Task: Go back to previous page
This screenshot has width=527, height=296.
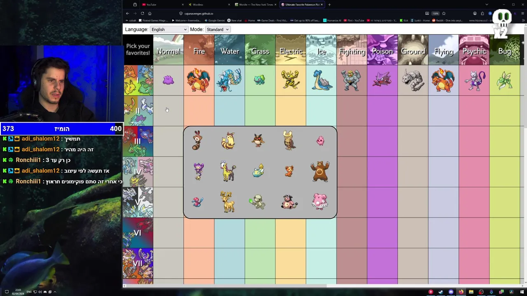Action: (x=128, y=13)
